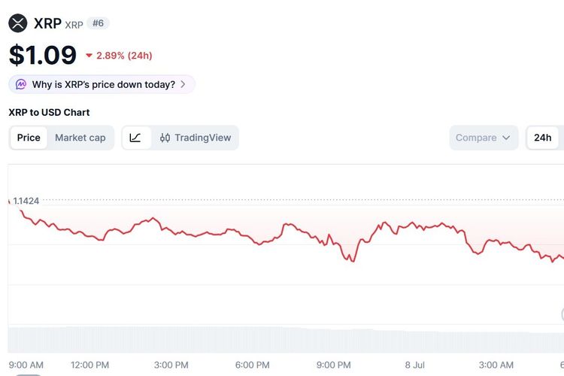Viewport: 564px width, 376px height.
Task: Click the 1.1424 price level marker
Action: click(x=26, y=201)
